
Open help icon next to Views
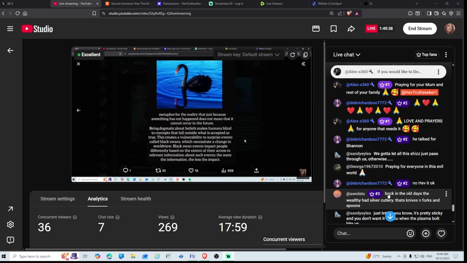pyautogui.click(x=172, y=217)
